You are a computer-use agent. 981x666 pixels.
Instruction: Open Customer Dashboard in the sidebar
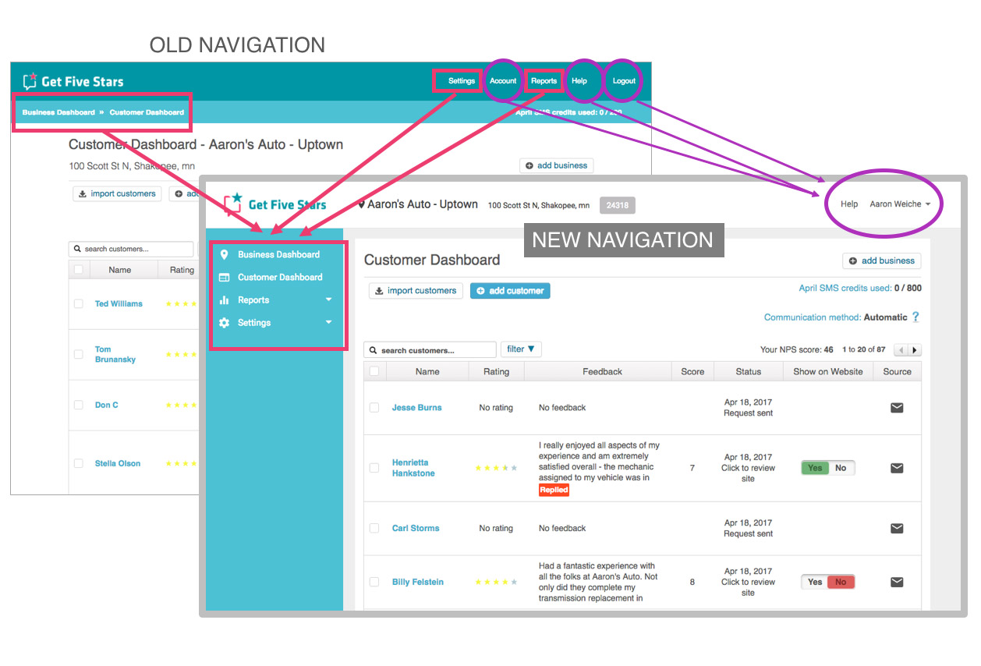tap(280, 277)
